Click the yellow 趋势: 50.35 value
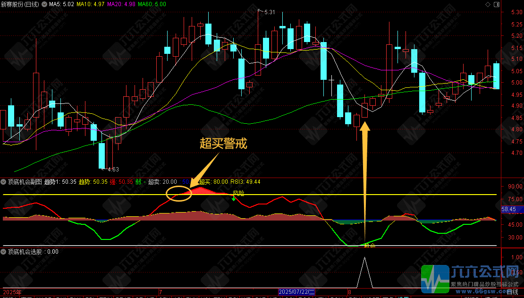524x298 pixels. 93,182
